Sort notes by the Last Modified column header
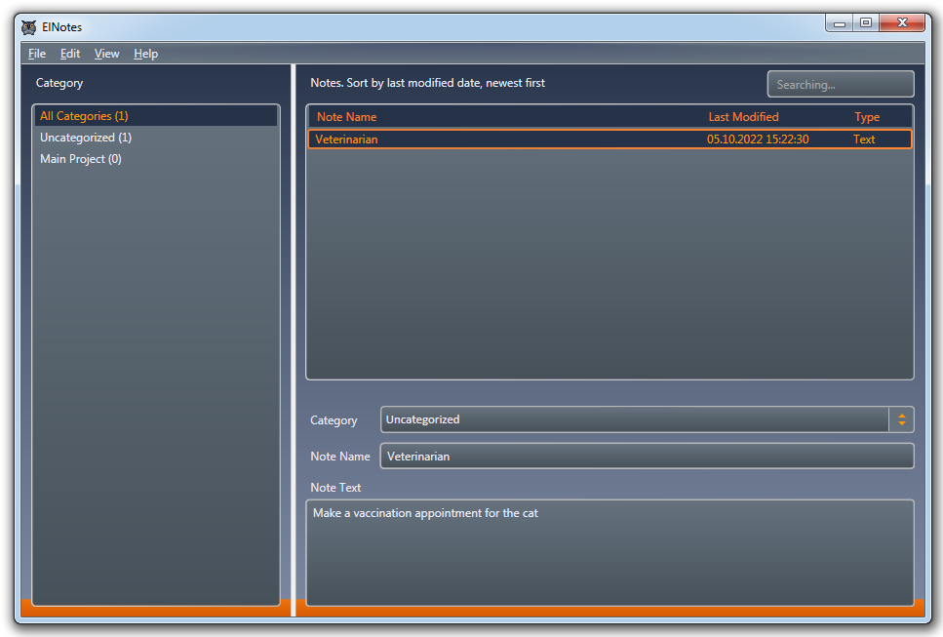Screen dimensions: 943x637 pyautogui.click(x=743, y=117)
